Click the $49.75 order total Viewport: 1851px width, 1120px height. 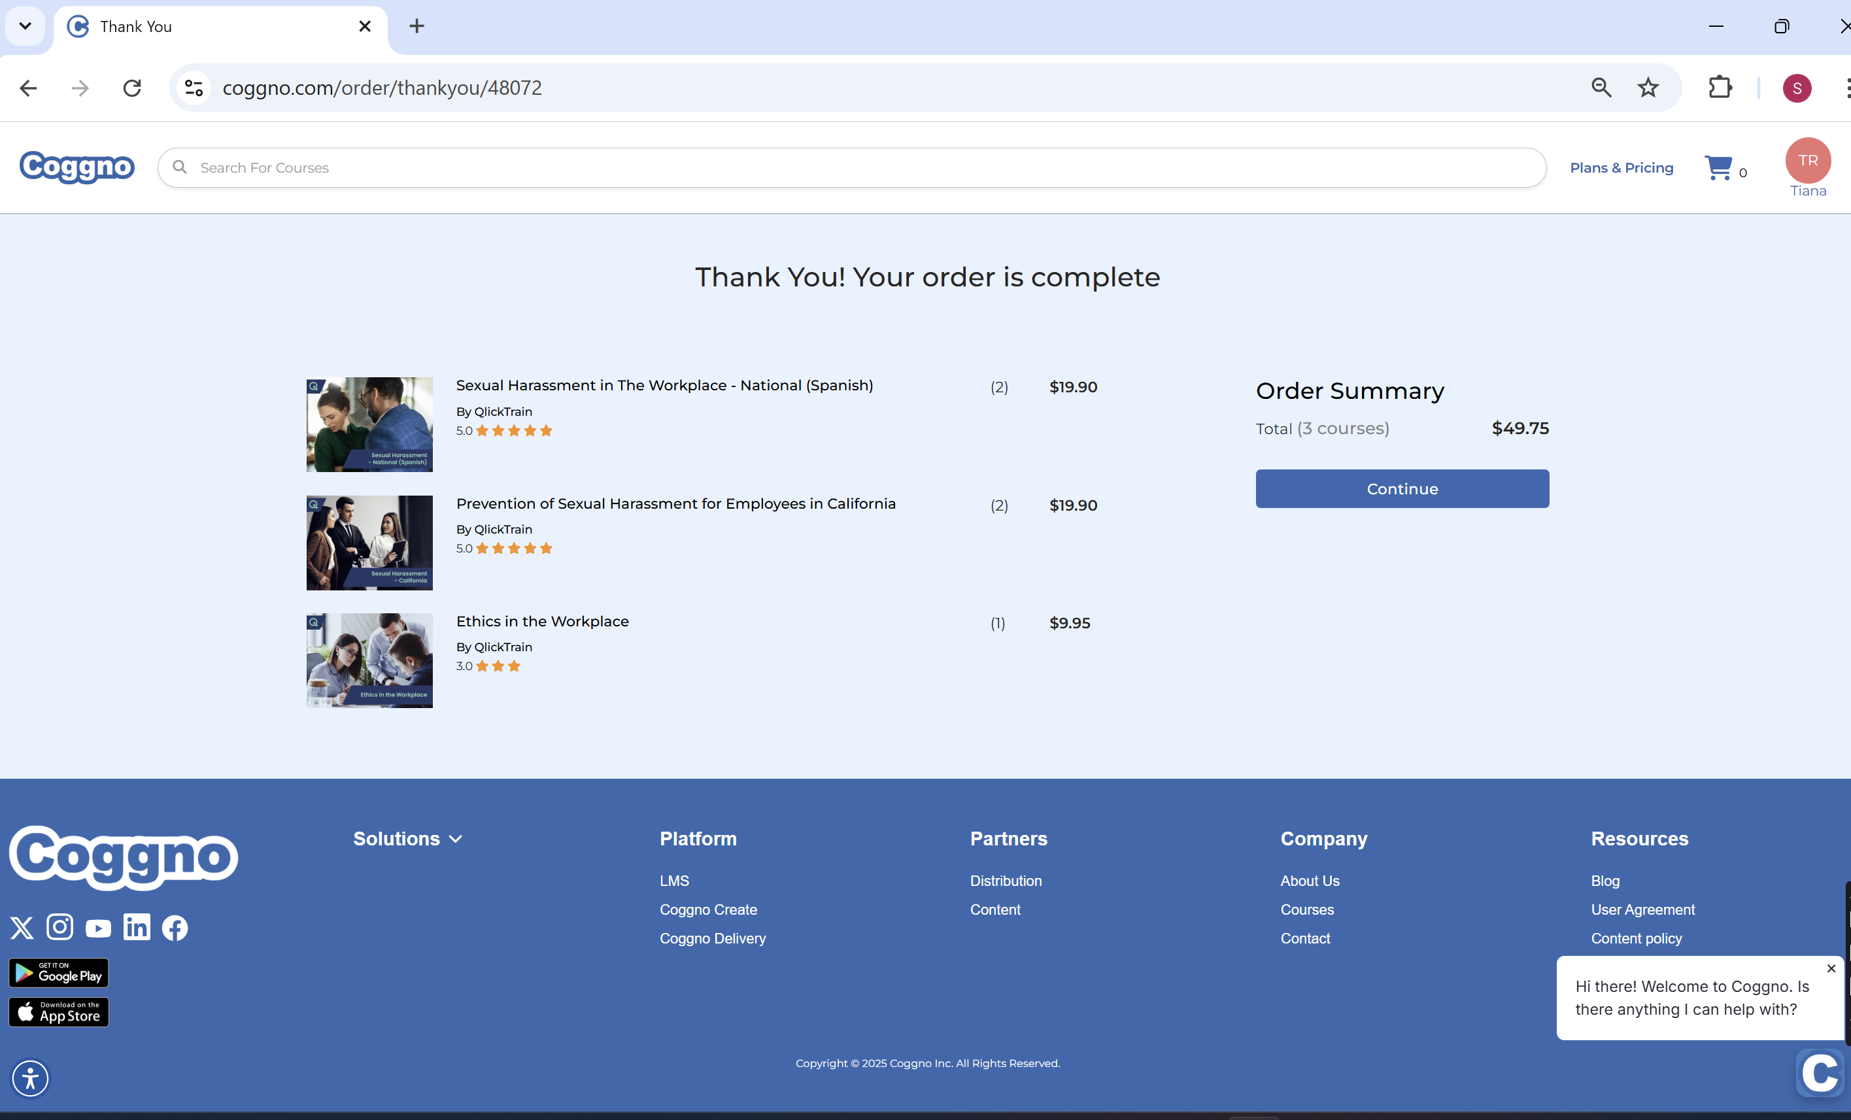(x=1520, y=428)
